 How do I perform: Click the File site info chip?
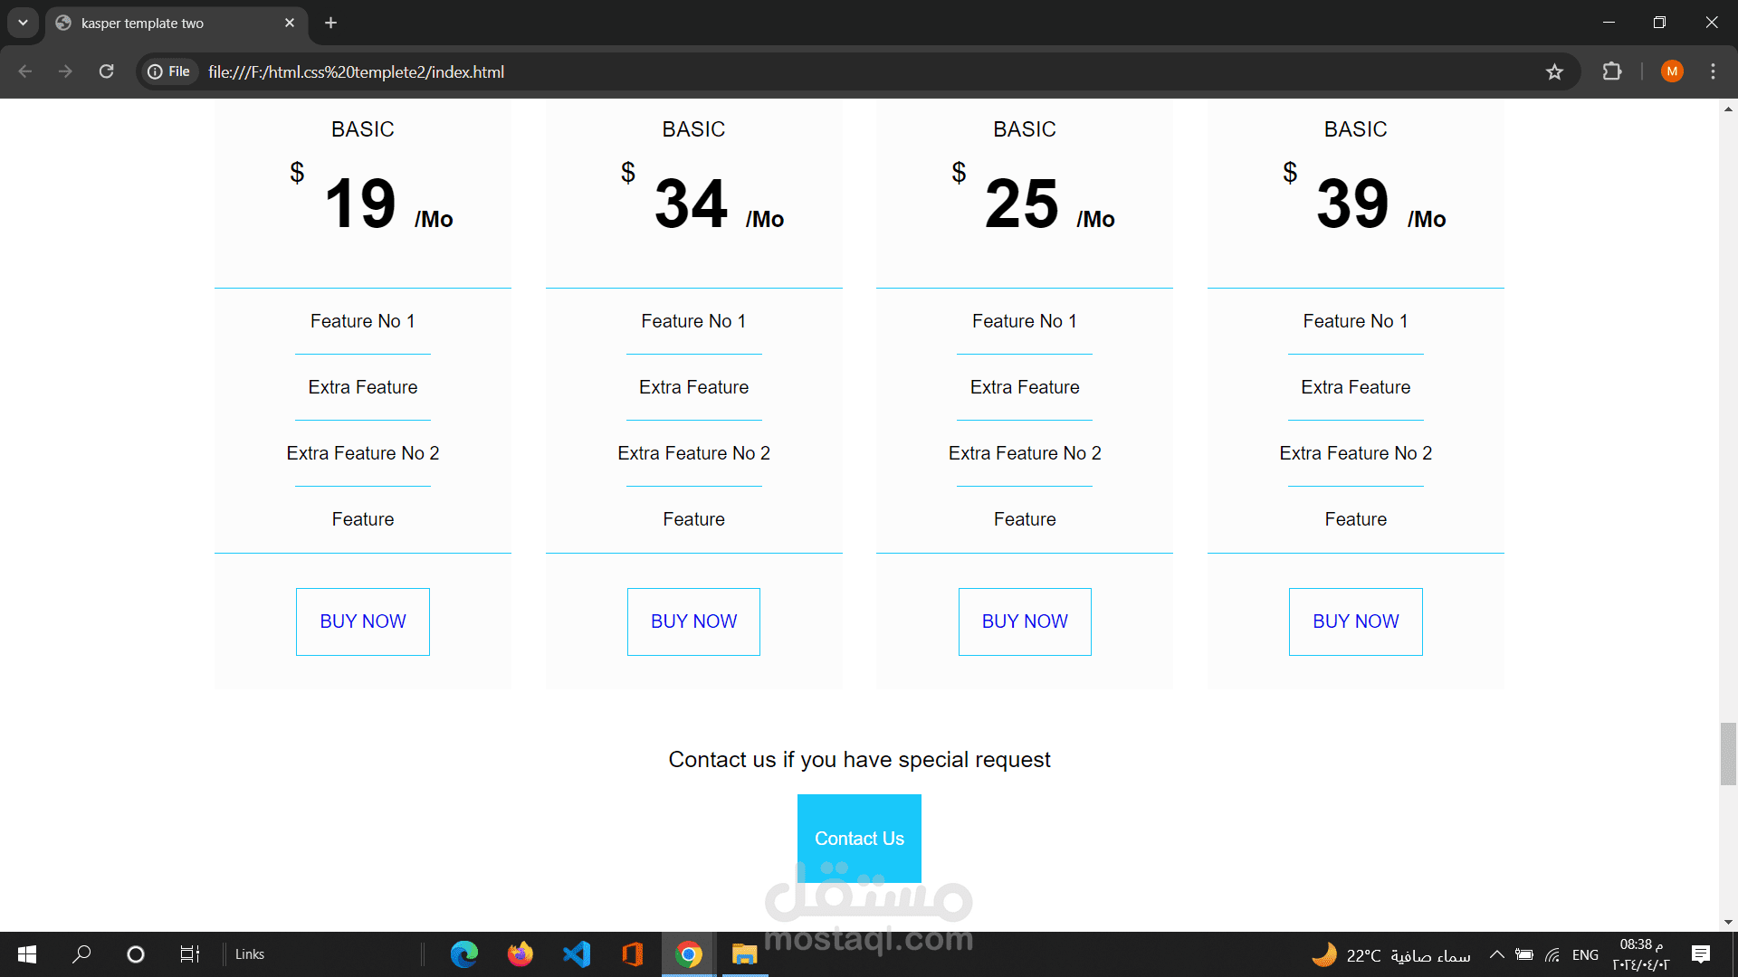pyautogui.click(x=169, y=71)
